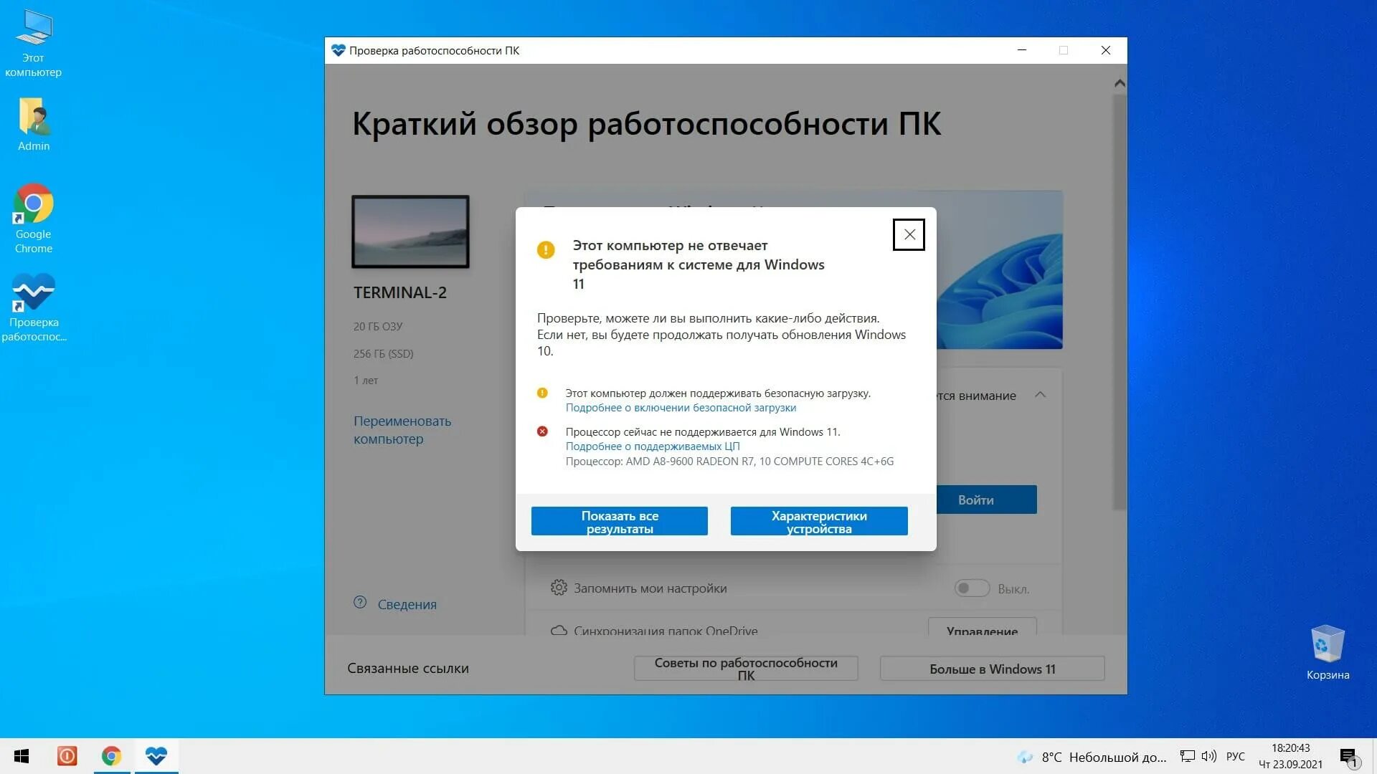
Task: Click the yellow warning icon in dialog header
Action: [546, 250]
